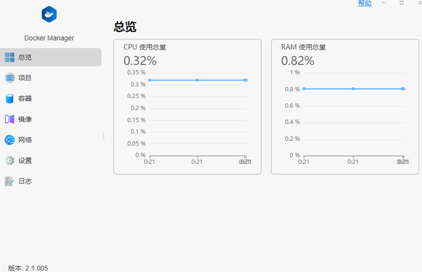Collapse the sidebar using the divider handle
This screenshot has height=272, width=422.
tap(103, 136)
